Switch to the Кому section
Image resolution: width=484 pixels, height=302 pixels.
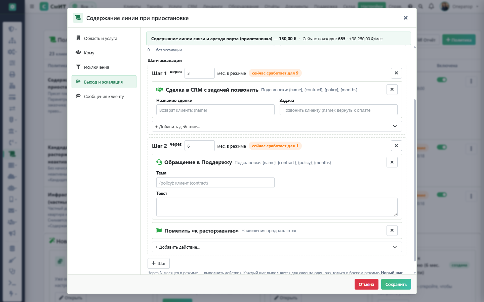[x=104, y=53]
